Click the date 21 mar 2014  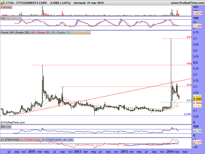(x=95, y=3)
